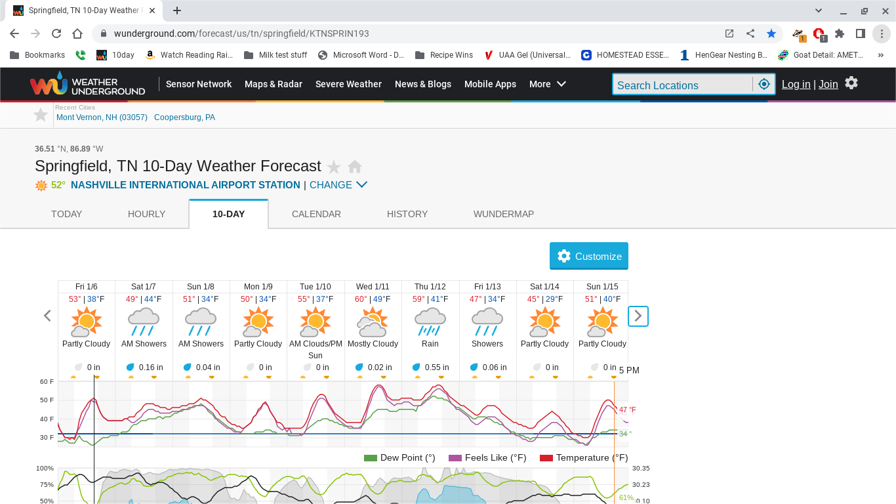Open Mobile Apps menu
This screenshot has height=504, width=896.
point(490,84)
